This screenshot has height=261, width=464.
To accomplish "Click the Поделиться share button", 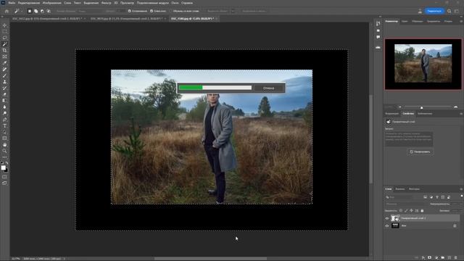I will coord(434,11).
